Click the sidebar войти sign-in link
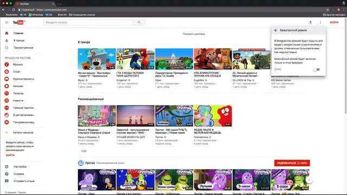 pos(10,155)
